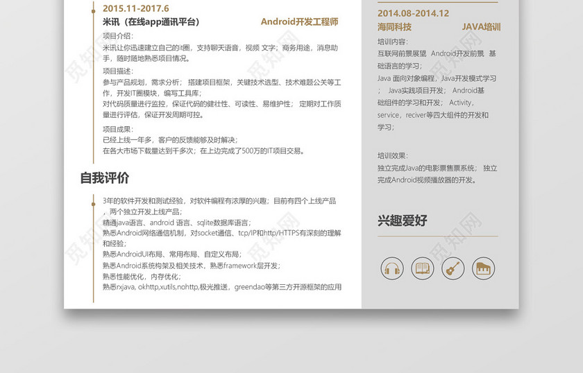Click the 自我评价 section heading

tap(105, 178)
